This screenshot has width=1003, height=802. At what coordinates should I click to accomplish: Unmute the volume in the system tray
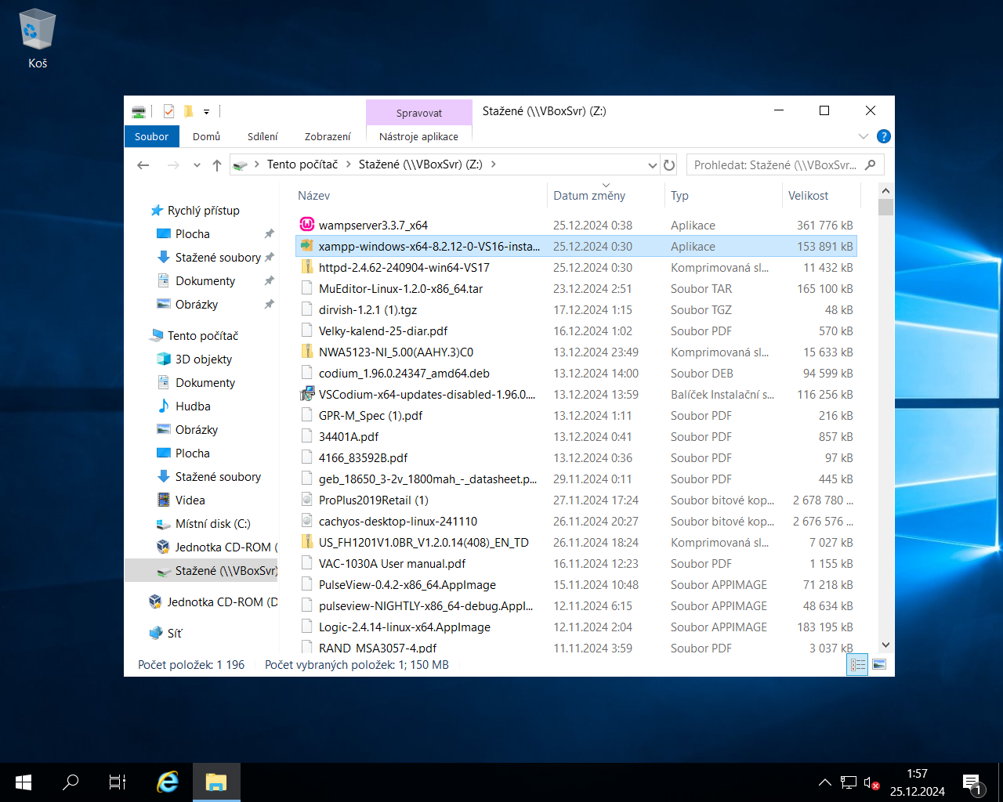[872, 782]
